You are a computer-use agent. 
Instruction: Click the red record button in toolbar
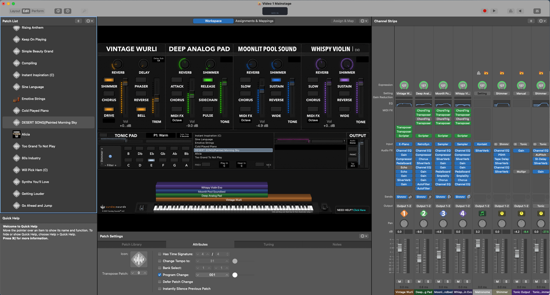(x=485, y=11)
